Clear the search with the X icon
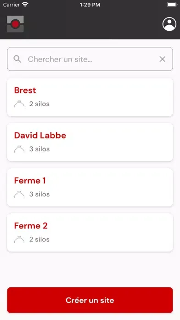180x320 pixels. point(162,59)
